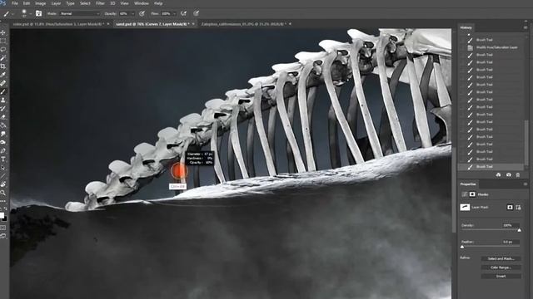Close the color.psd document tab
The height and width of the screenshot is (299, 533).
(x=108, y=24)
